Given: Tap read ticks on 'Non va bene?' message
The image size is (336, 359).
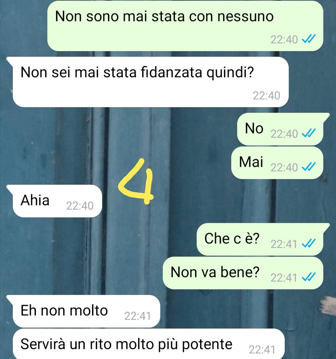Looking at the screenshot, I should tap(309, 277).
